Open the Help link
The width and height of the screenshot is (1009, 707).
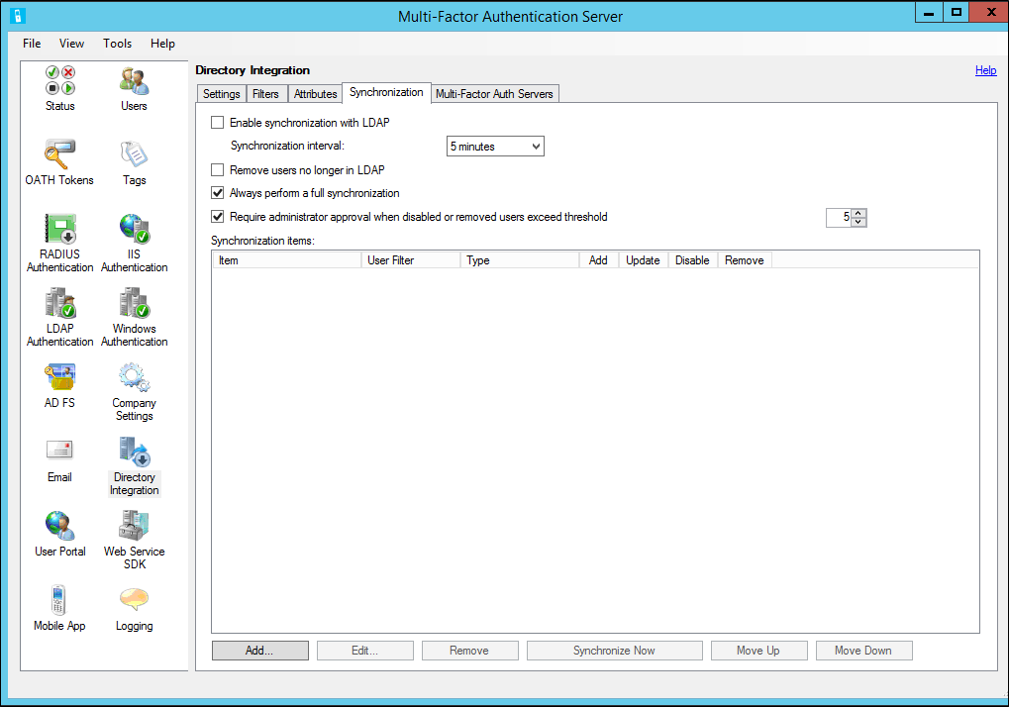click(985, 70)
